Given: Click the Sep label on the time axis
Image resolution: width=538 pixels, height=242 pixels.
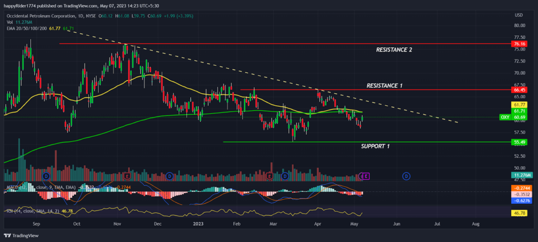Looking at the screenshot, I should [x=36, y=224].
